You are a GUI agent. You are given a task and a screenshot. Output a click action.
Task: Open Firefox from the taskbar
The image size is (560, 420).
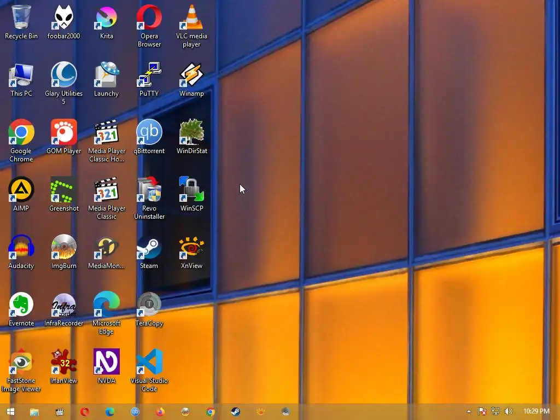pyautogui.click(x=160, y=412)
